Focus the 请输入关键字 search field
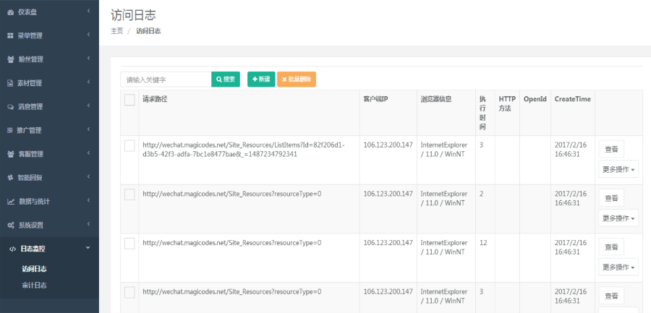The height and width of the screenshot is (313, 651). tap(166, 80)
